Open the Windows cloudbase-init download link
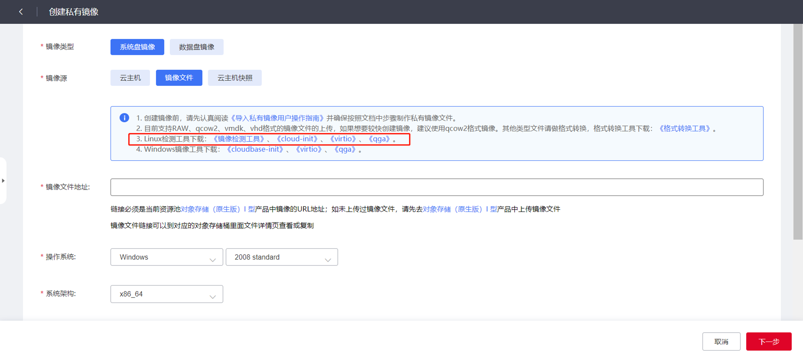 click(255, 149)
